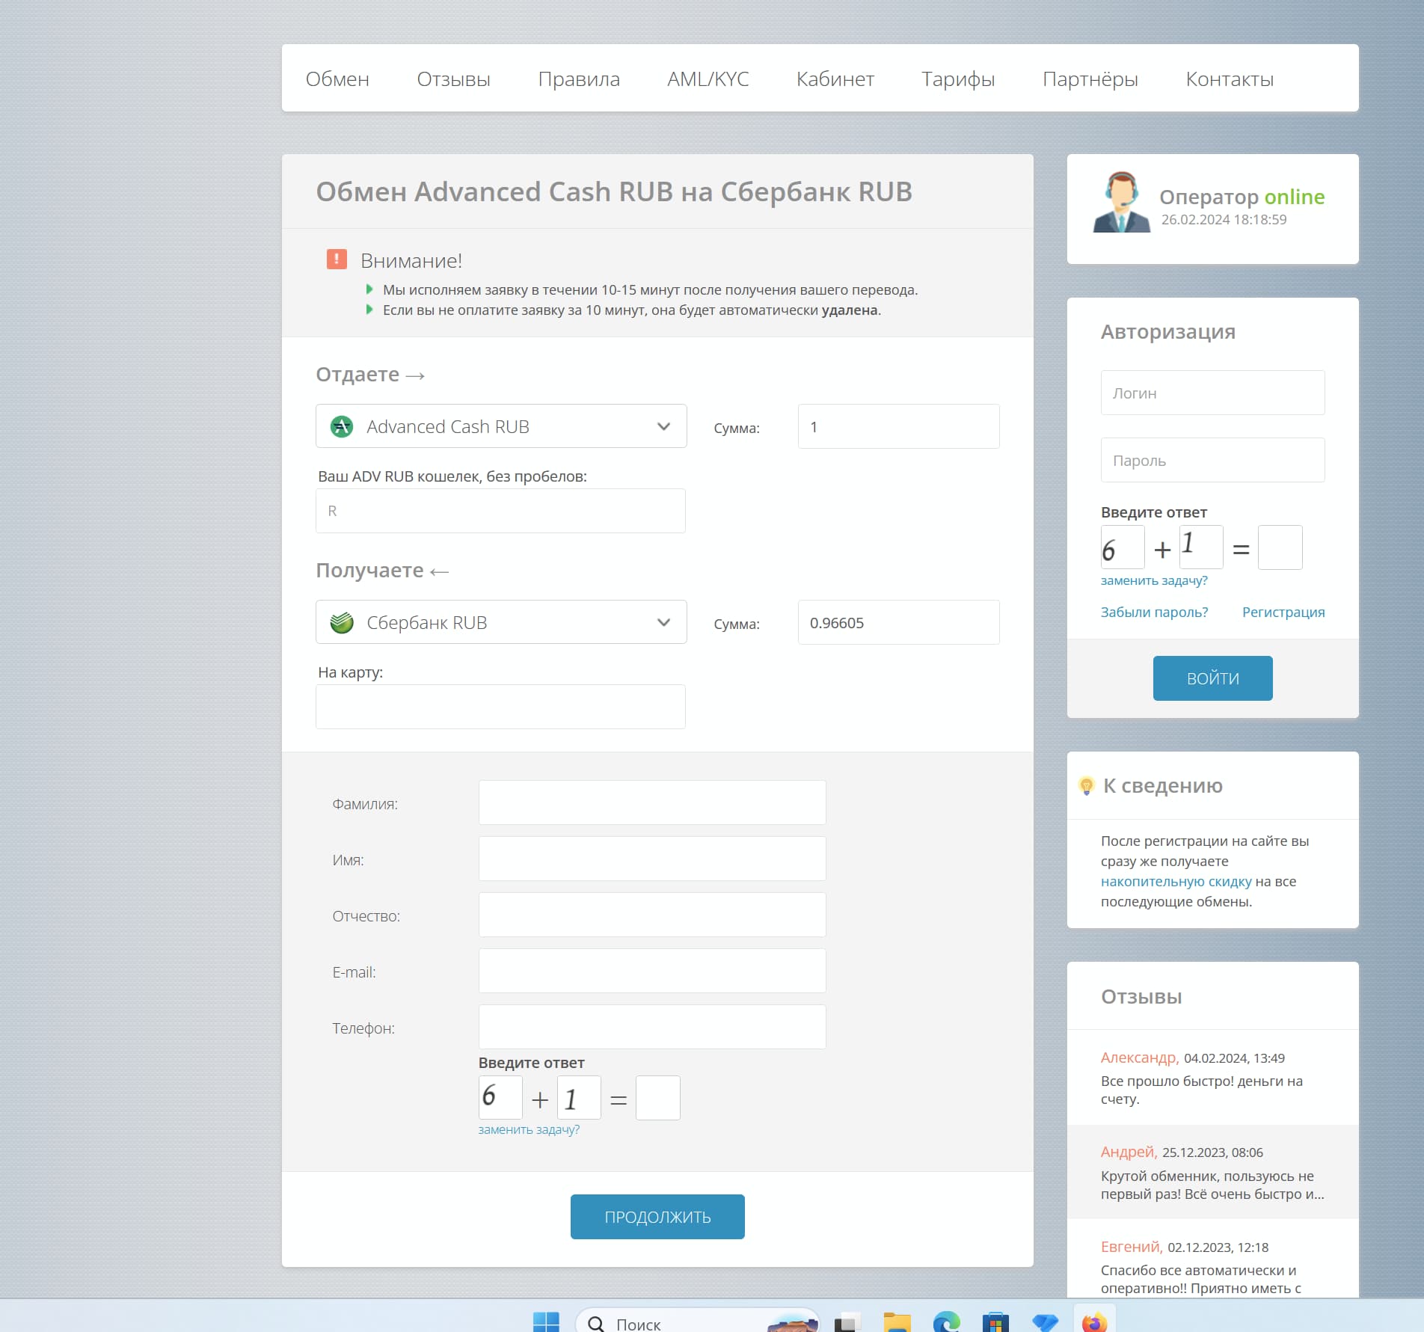Open the blue diamond app in taskbar

click(1045, 1323)
